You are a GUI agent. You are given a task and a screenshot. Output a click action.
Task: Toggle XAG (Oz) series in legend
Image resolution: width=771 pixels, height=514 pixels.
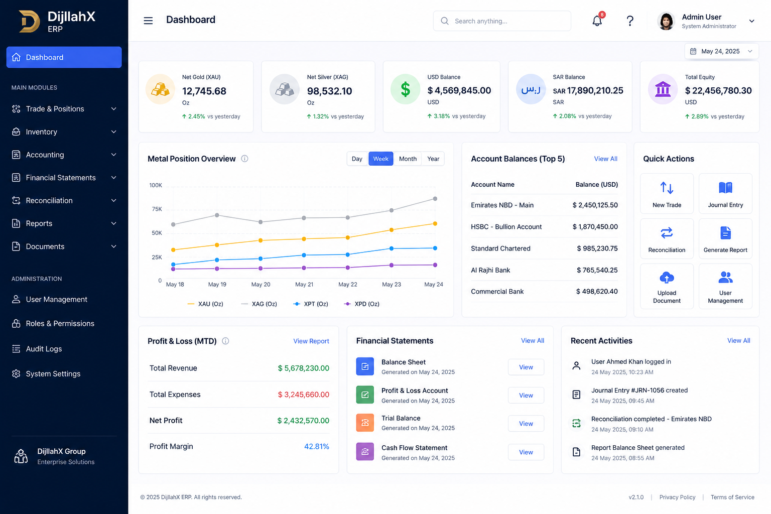pos(259,304)
